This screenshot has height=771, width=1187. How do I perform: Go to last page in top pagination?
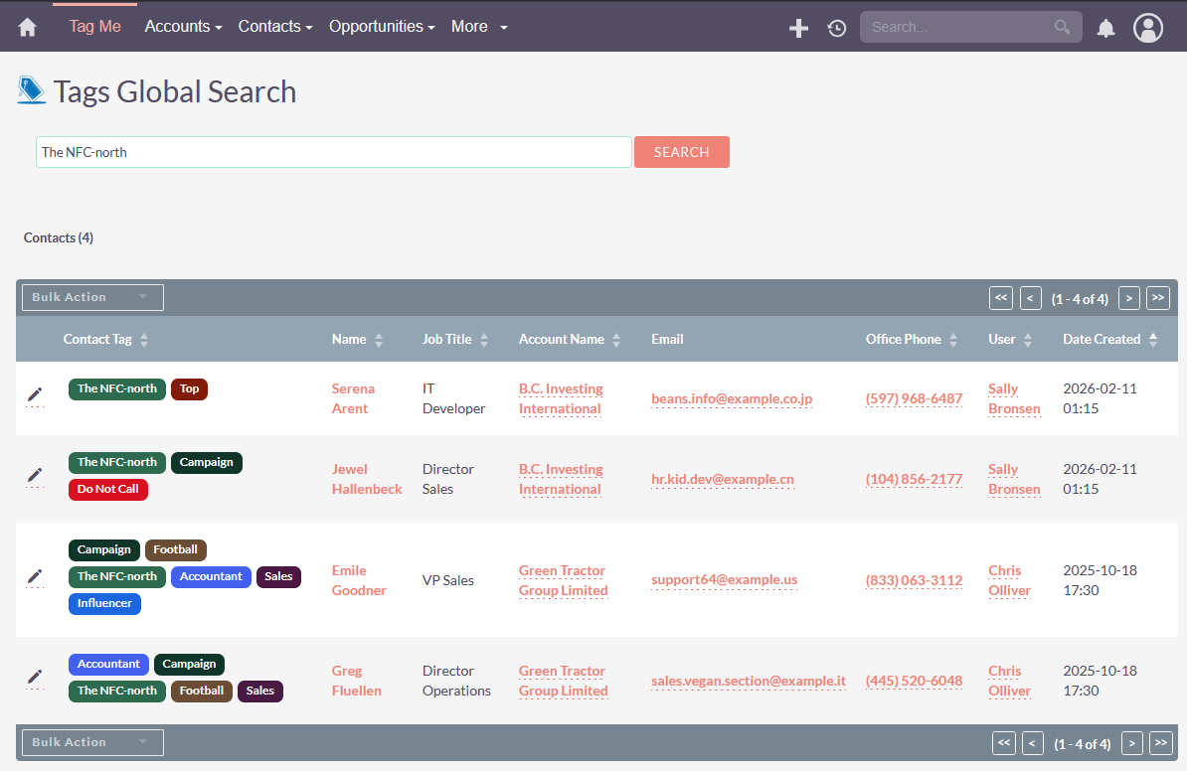(1157, 298)
